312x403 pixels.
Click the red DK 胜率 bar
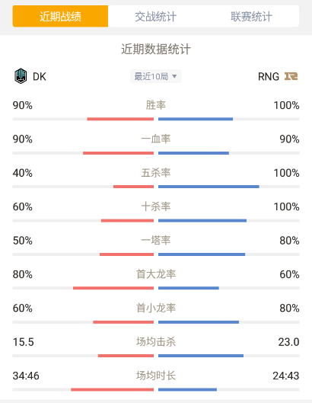(x=120, y=119)
